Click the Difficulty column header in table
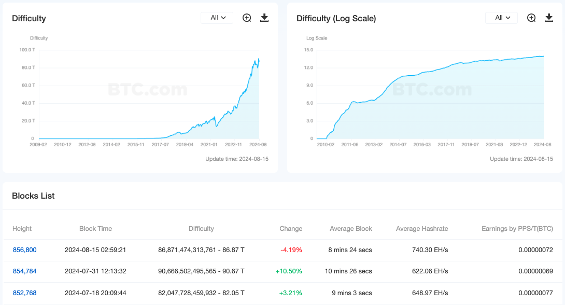Screen dimensions: 565x305 click(201, 229)
